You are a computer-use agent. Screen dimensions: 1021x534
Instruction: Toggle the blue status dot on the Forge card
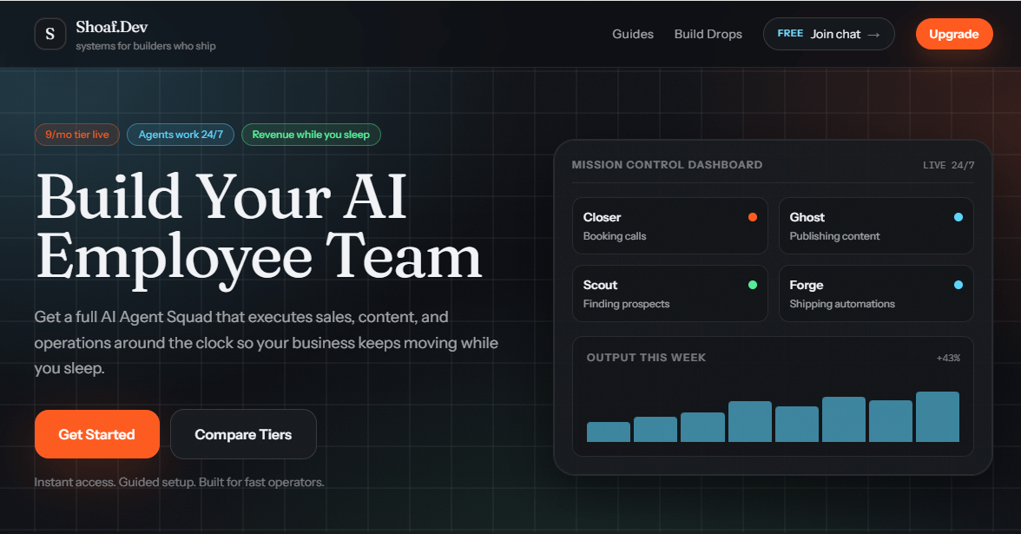(958, 285)
